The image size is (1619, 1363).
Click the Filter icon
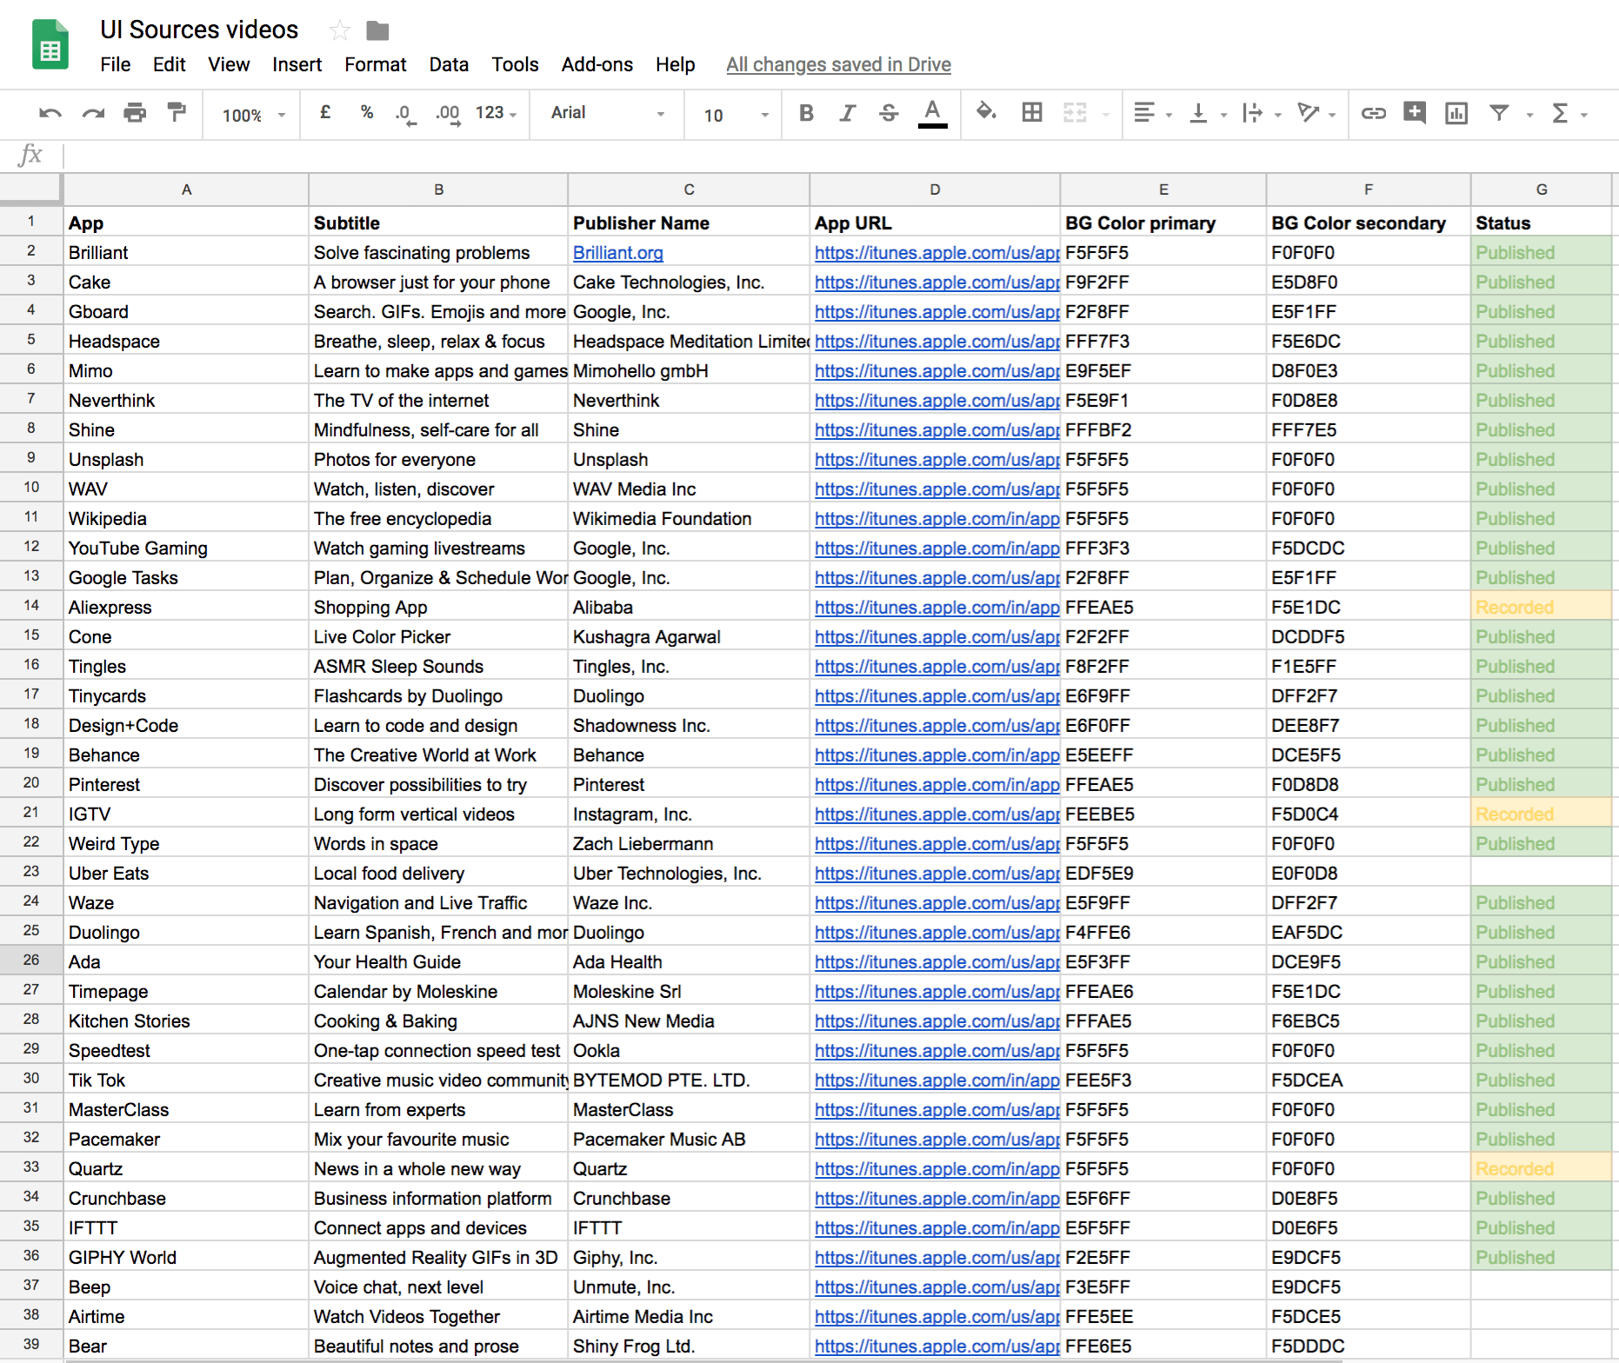coord(1499,113)
